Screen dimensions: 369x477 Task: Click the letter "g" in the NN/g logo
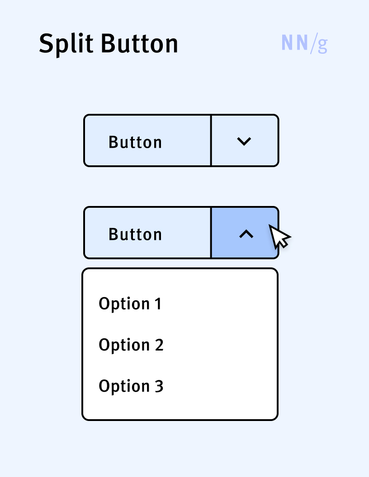(322, 45)
